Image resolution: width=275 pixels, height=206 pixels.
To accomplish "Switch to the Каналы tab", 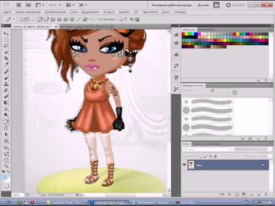I will pos(199,144).
